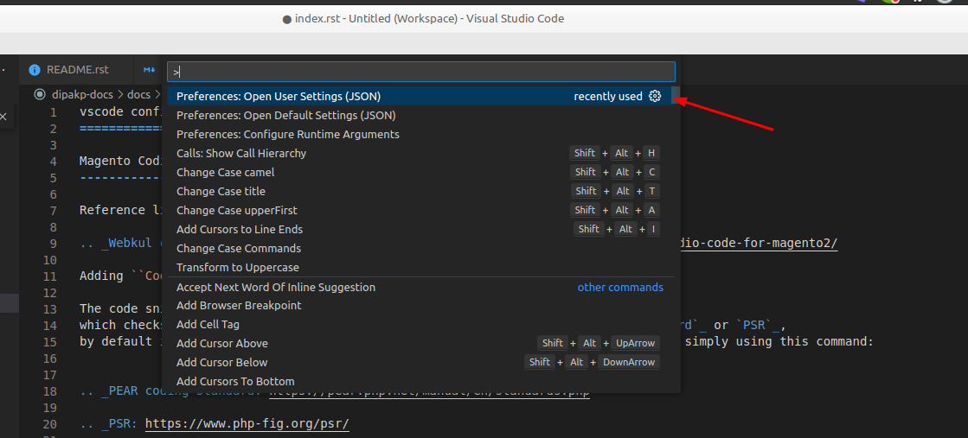Run Transform to Uppercase command
968x438 pixels.
tap(420, 267)
